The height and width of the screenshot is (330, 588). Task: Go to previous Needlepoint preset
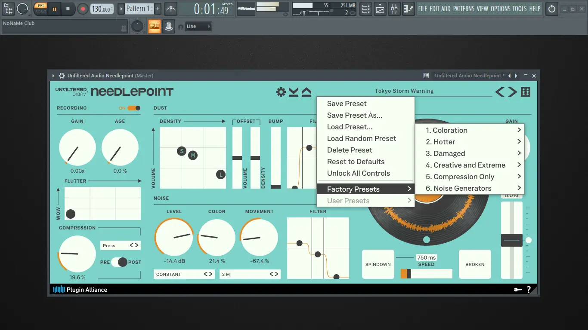(499, 92)
